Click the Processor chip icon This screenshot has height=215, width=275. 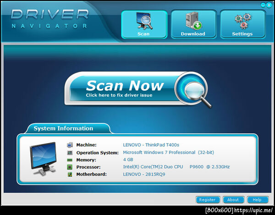pos(70,167)
